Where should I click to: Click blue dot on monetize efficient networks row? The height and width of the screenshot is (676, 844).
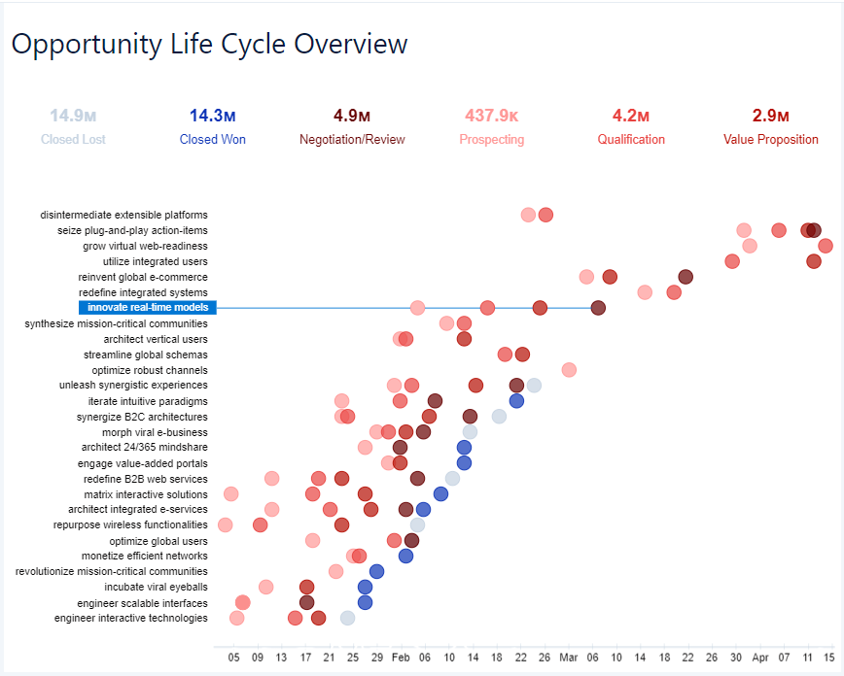(405, 556)
